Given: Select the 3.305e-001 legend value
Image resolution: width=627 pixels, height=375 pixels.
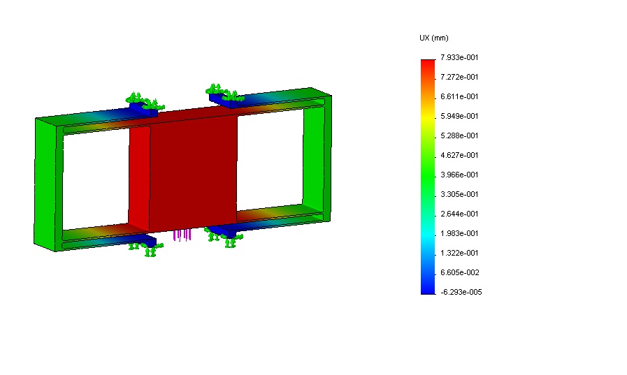Looking at the screenshot, I should [459, 195].
